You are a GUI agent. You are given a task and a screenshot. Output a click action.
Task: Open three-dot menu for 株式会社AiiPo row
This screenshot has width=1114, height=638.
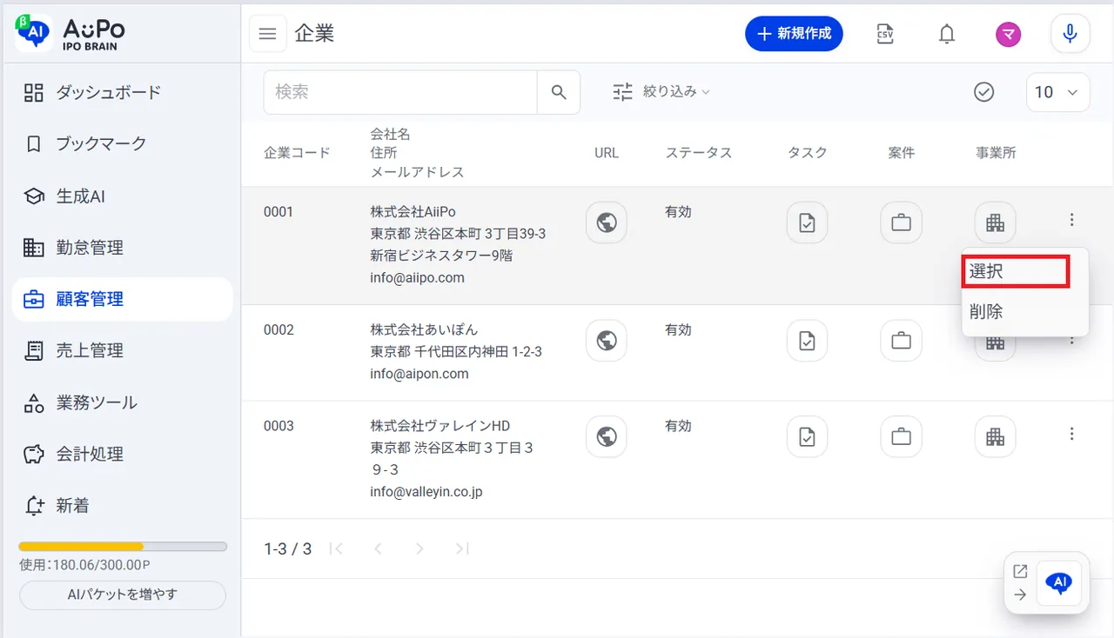[x=1072, y=220]
